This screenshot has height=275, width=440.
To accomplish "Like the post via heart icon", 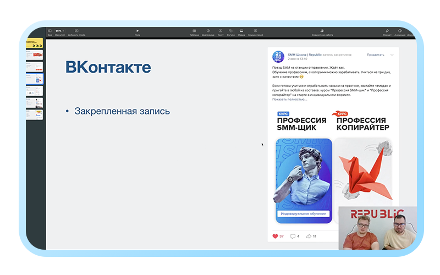I will pyautogui.click(x=275, y=237).
